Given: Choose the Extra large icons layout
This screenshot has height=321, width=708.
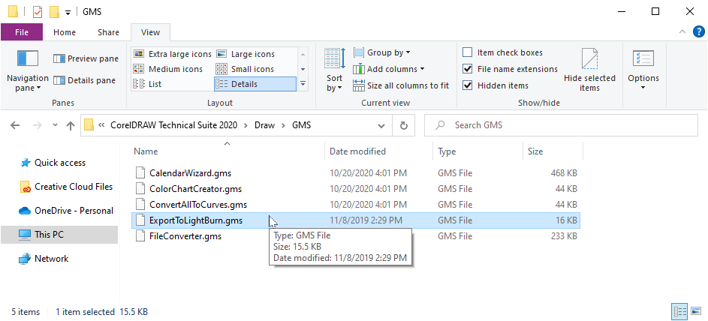Looking at the screenshot, I should click(x=172, y=54).
